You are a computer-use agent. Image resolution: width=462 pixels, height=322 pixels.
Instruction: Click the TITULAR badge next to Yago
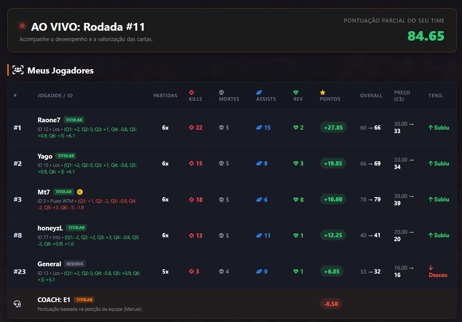66,156
